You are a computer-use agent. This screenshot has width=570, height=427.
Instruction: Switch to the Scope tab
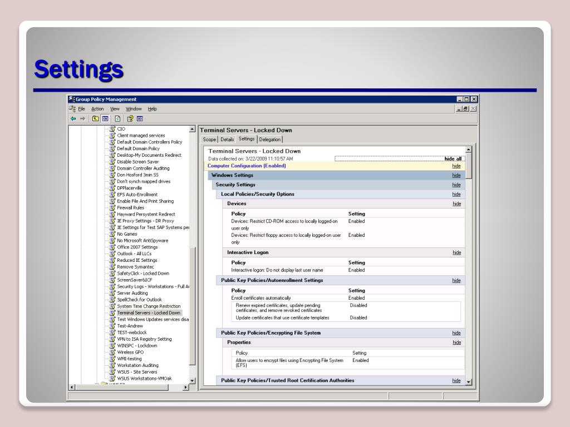click(x=209, y=140)
